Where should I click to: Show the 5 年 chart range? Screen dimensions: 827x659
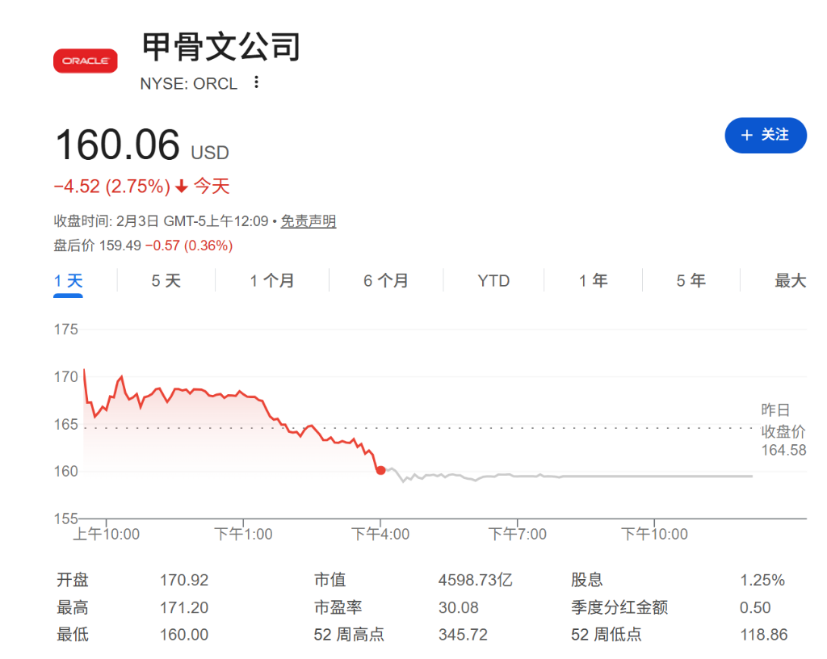[x=691, y=281]
